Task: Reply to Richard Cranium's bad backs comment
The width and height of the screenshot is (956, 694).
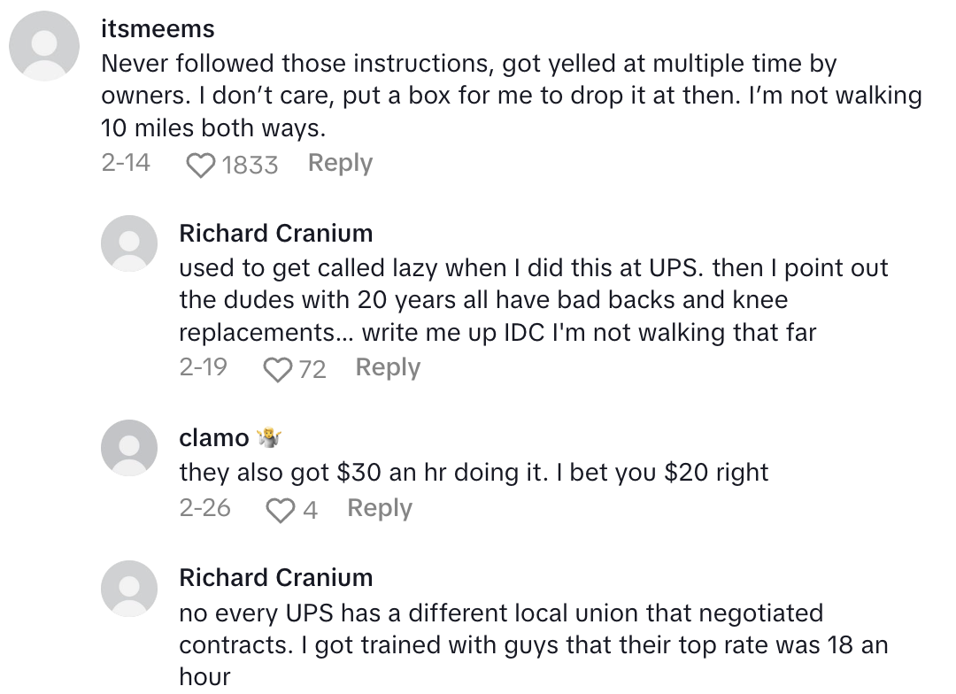Action: [388, 368]
